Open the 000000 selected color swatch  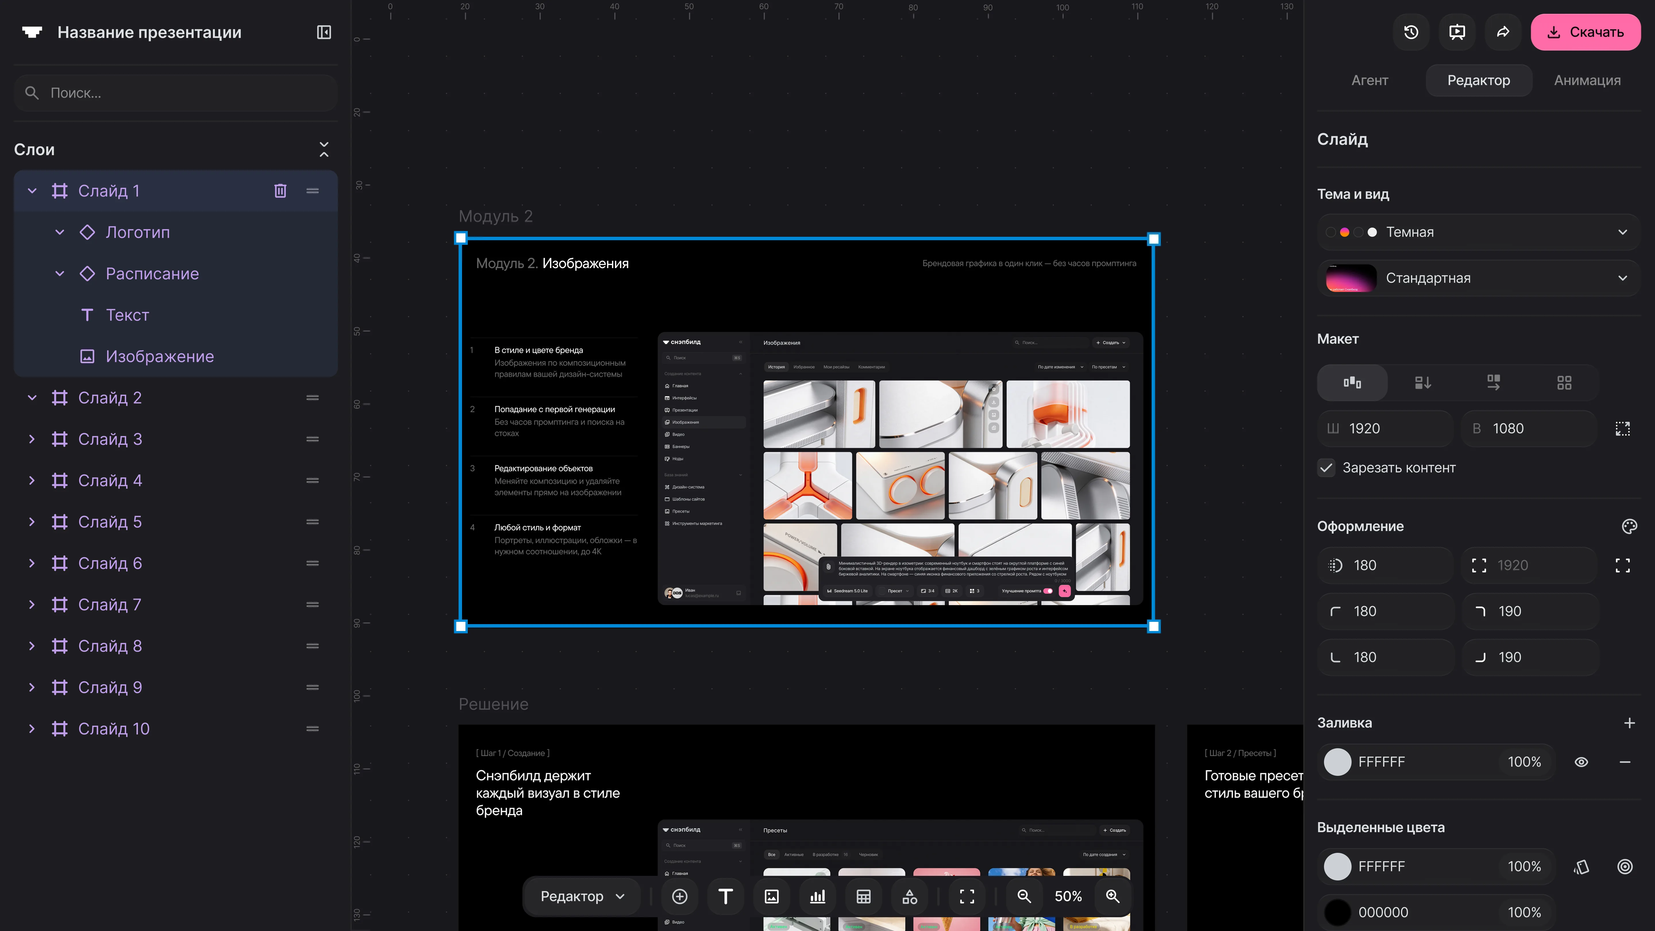[1338, 912]
